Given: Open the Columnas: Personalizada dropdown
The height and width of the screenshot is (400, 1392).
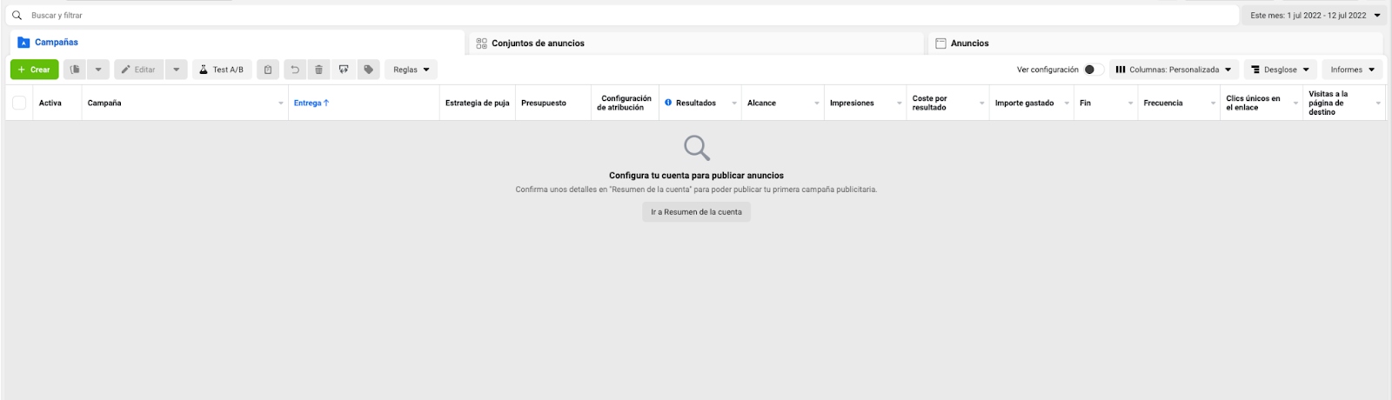Looking at the screenshot, I should [1174, 70].
